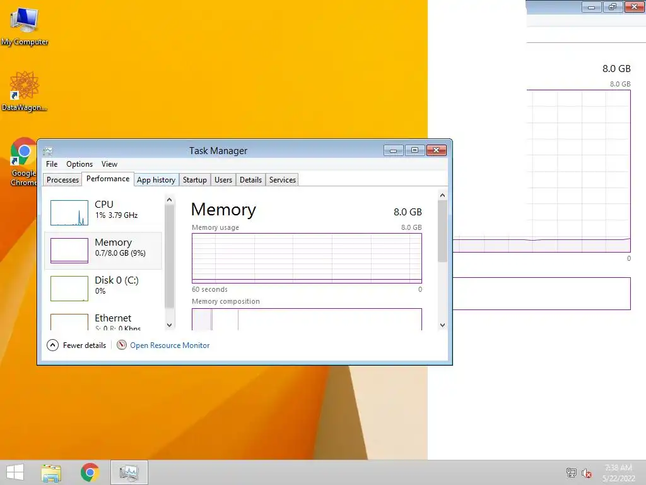646x485 pixels.
Task: Click the Fewer details button
Action: [x=76, y=345]
